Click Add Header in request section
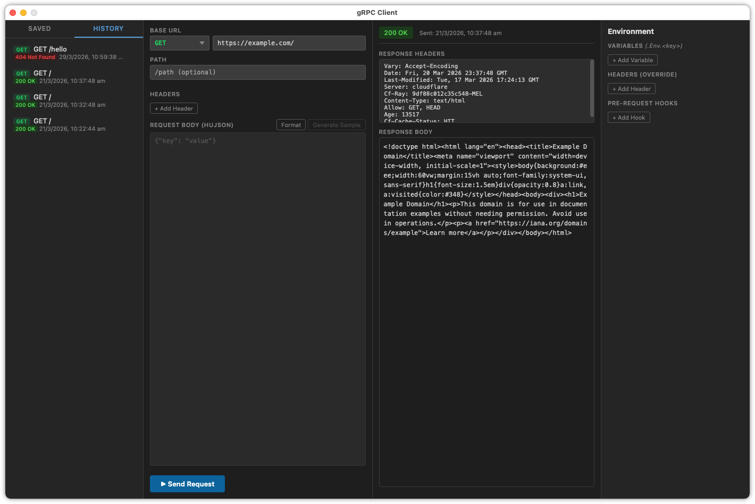This screenshot has height=504, width=755. [174, 108]
